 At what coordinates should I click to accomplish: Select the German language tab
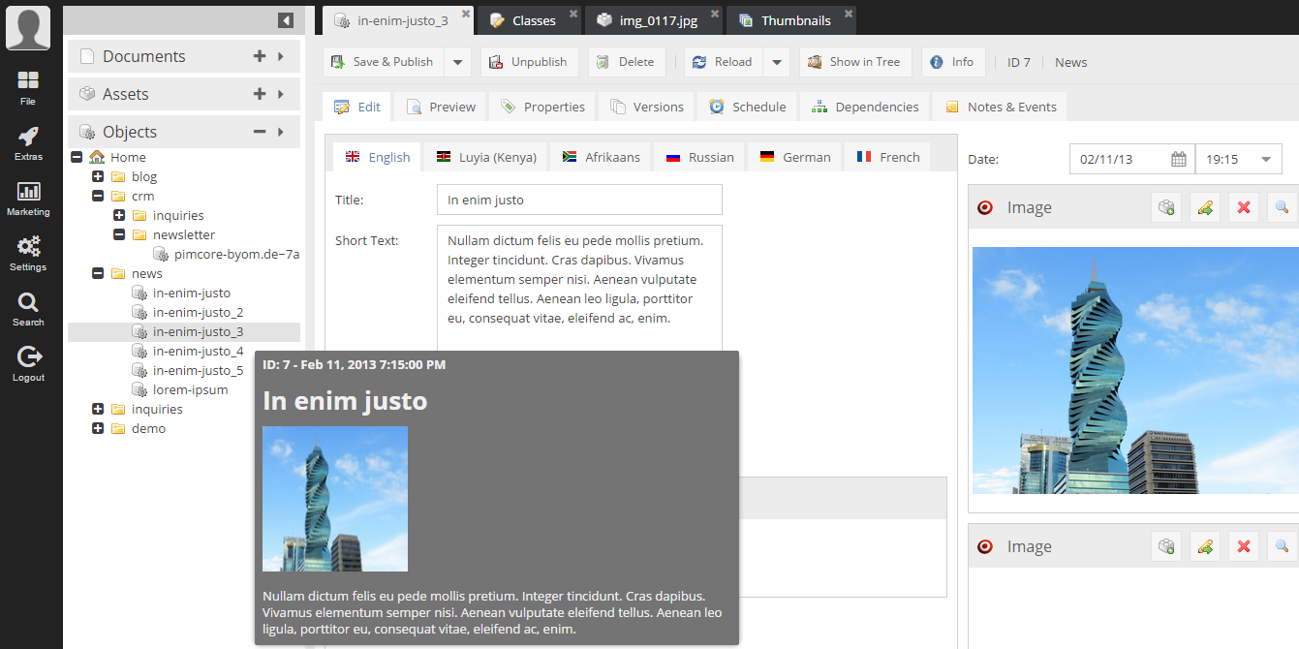795,157
